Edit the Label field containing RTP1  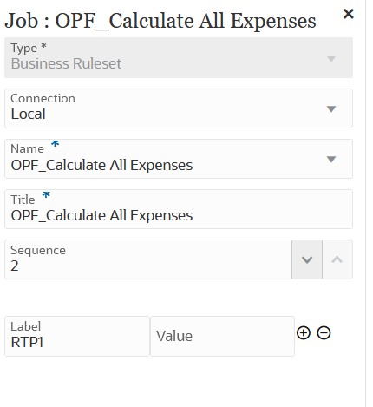pos(77,336)
